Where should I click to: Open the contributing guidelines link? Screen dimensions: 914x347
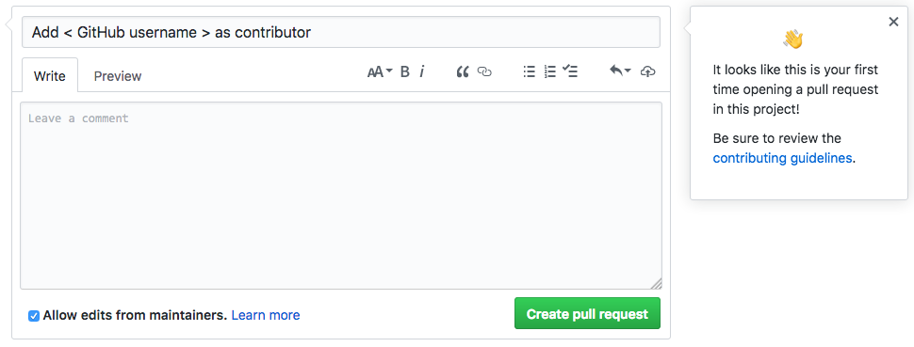pos(782,158)
